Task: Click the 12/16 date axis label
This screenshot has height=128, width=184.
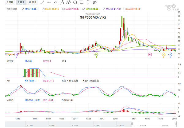Action: [x=17, y=119]
